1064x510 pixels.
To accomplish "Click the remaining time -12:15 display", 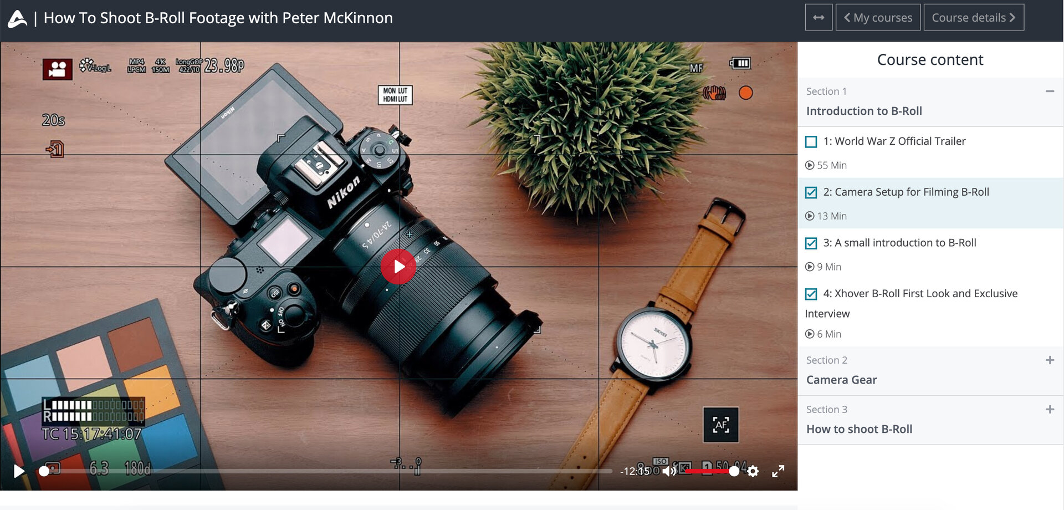I will click(x=635, y=471).
